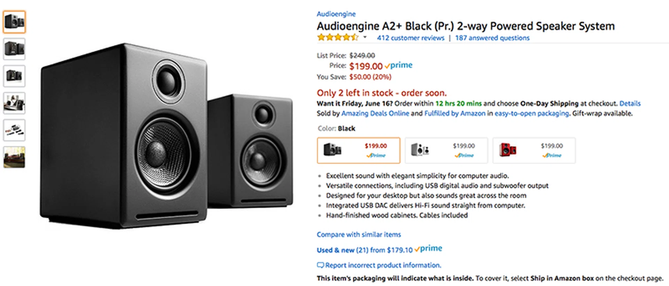Click Compare with similar items
The image size is (669, 286).
point(359,235)
